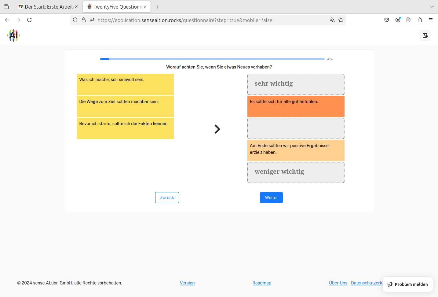Open the Firefox application menu
Image resolution: width=438 pixels, height=297 pixels.
pos(431,20)
